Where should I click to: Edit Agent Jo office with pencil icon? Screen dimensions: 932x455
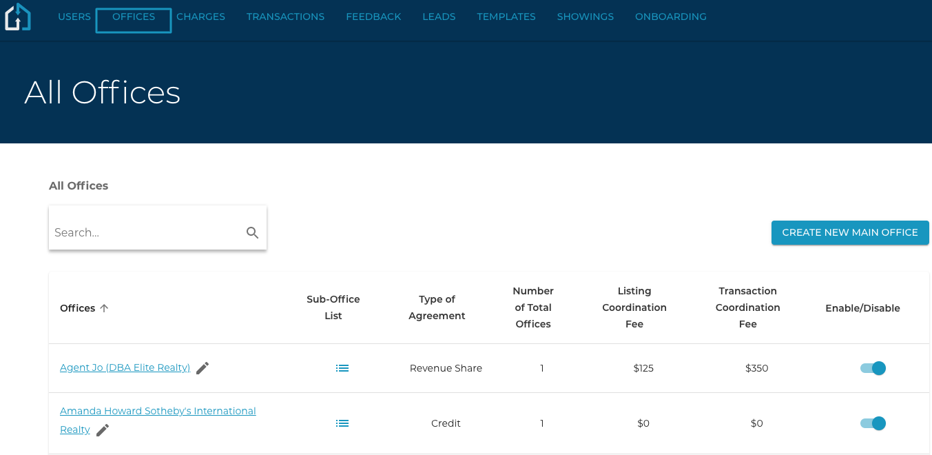[203, 368]
